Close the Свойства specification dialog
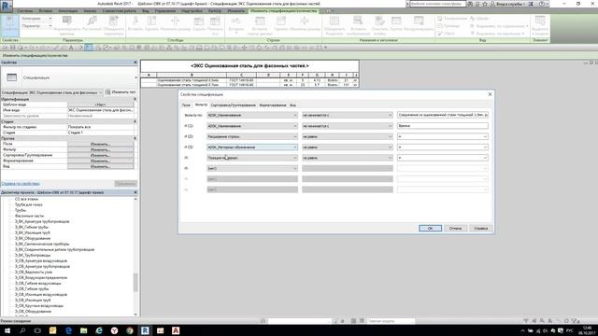598x336 pixels. (x=490, y=94)
